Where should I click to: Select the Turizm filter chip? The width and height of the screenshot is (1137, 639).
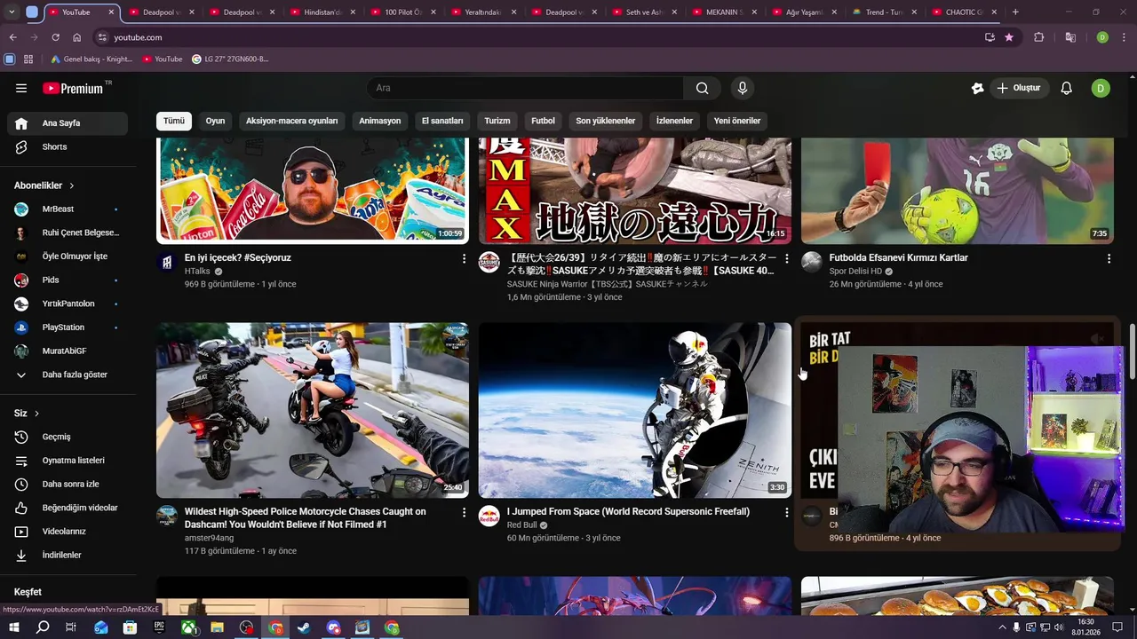point(497,121)
